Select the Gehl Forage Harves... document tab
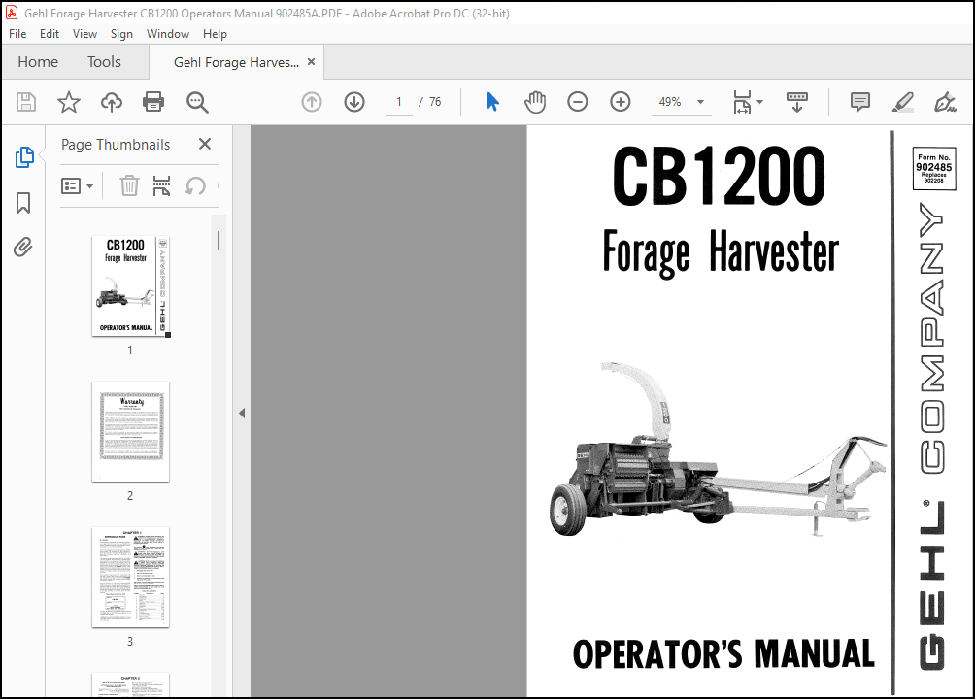The height and width of the screenshot is (699, 975). pos(236,62)
